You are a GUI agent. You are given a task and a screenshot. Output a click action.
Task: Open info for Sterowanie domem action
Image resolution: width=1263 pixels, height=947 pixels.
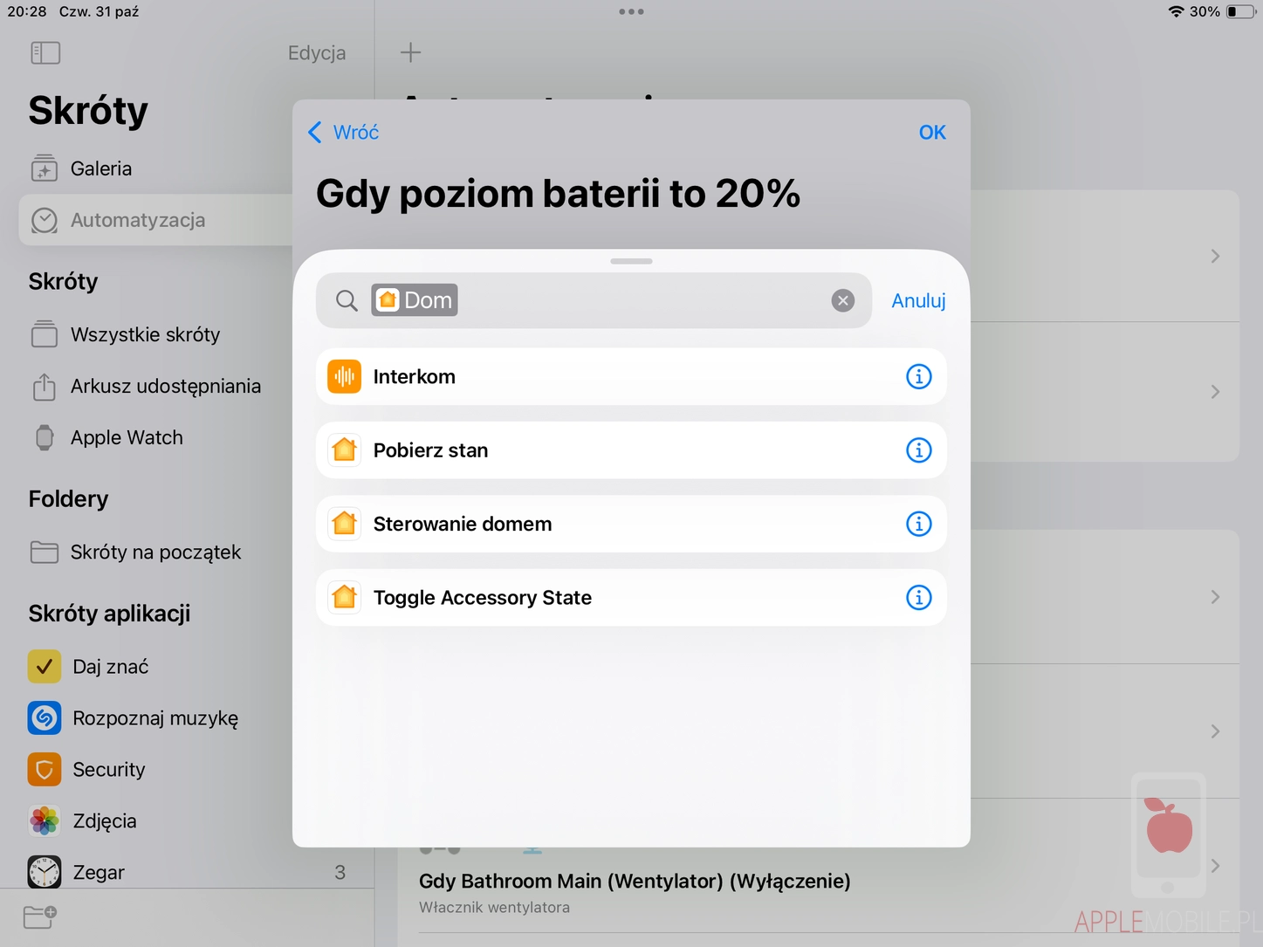[x=918, y=524]
